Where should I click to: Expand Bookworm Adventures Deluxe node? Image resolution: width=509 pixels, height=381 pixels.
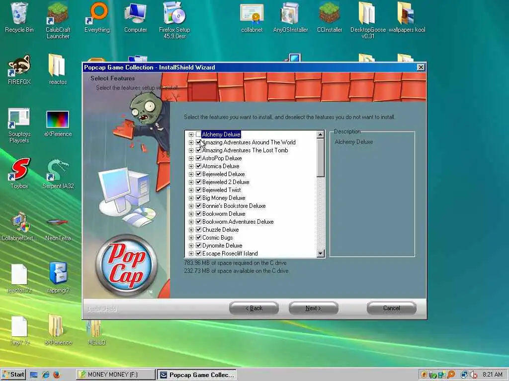pyautogui.click(x=191, y=222)
